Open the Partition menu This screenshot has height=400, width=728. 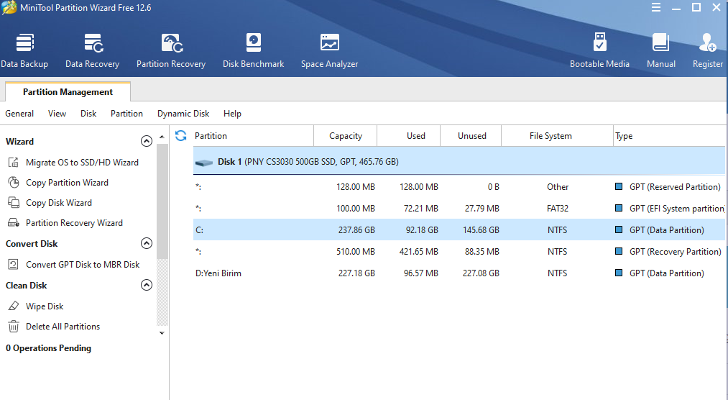tap(126, 114)
